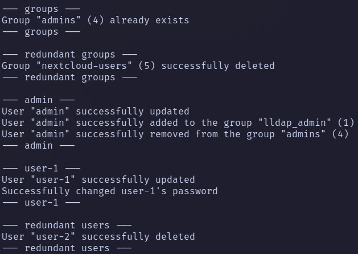
Task: Click the opening "redundant groups" header
Action: coord(69,54)
